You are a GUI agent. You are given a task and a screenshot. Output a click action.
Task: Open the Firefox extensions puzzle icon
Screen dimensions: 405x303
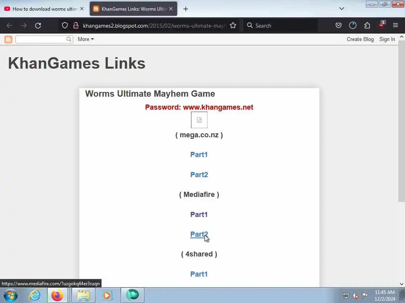(x=367, y=26)
